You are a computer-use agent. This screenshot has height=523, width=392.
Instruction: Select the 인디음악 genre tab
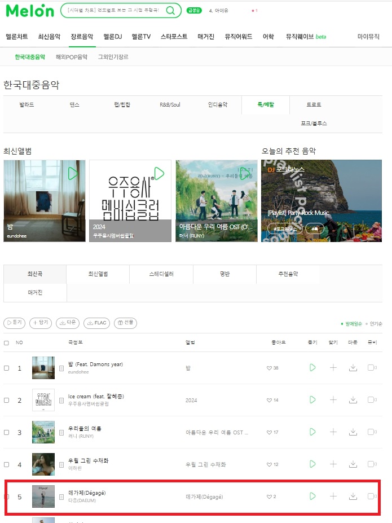pyautogui.click(x=218, y=105)
